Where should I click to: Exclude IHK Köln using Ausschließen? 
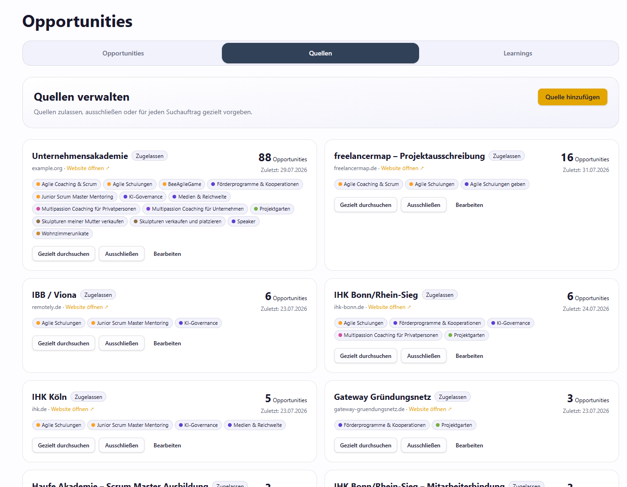[122, 446]
